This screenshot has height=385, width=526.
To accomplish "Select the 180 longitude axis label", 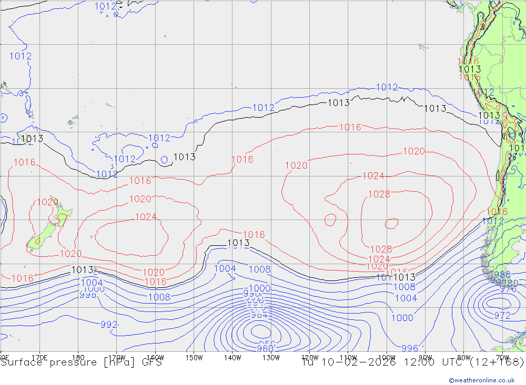I will tap(78, 358).
